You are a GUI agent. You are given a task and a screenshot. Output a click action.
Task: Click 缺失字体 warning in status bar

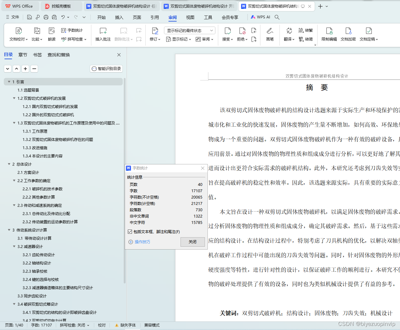[125, 325]
